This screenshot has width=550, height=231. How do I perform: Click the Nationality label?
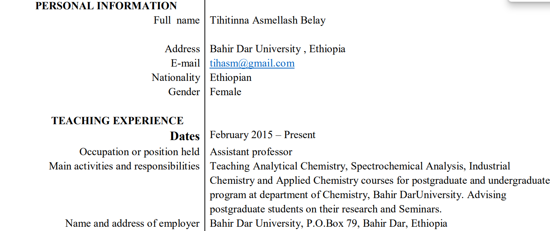[x=176, y=78]
